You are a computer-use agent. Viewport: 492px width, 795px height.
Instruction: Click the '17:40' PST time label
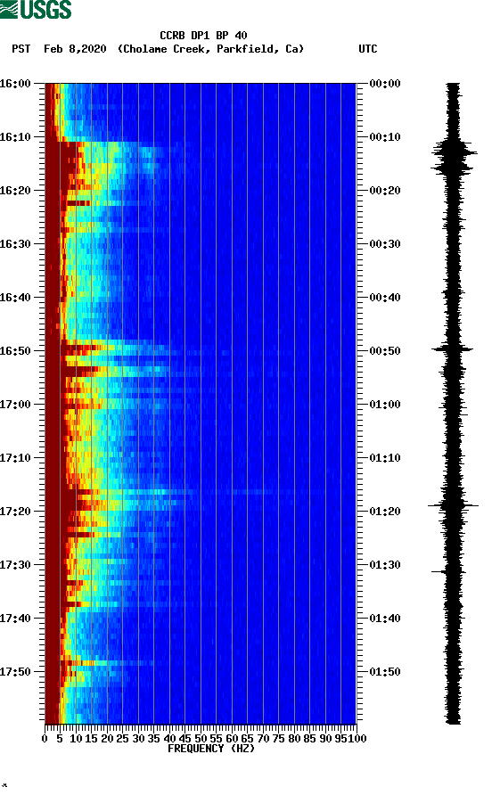pos(15,618)
